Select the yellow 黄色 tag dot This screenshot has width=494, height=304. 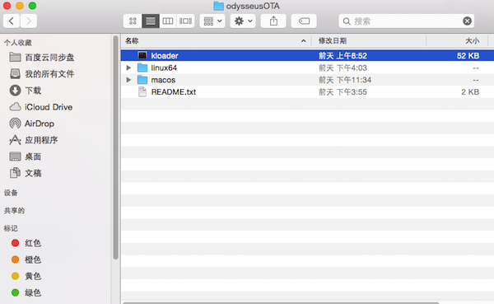coord(15,276)
